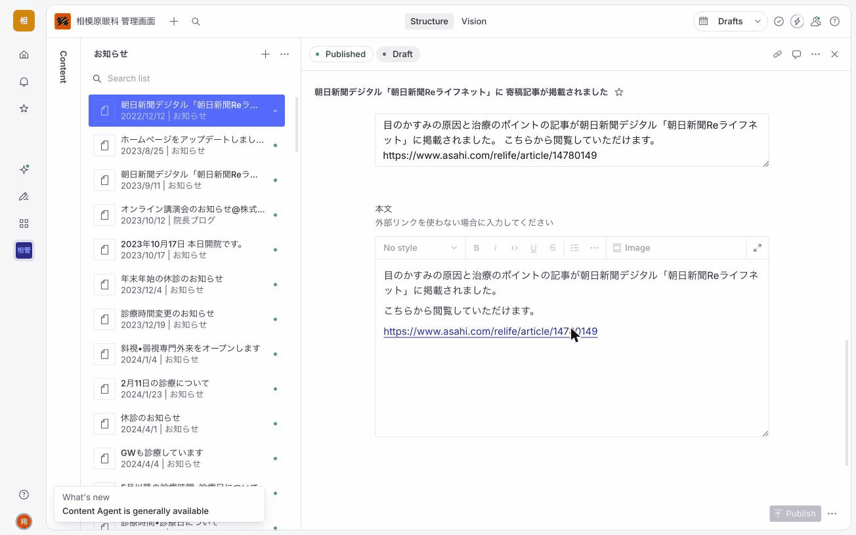Screen dimensions: 856x535
Task: Open 斜視•弱視専門外来をオープンします item
Action: (x=186, y=354)
